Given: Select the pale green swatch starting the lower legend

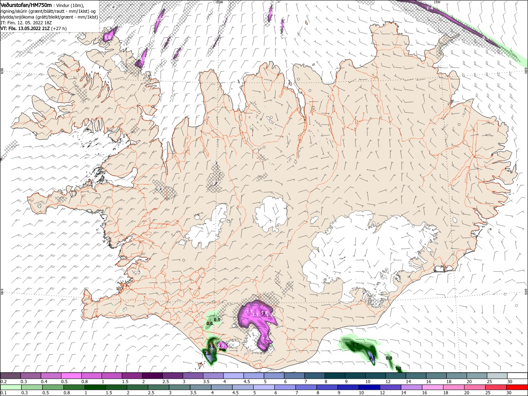Looking at the screenshot, I should [x=10, y=387].
